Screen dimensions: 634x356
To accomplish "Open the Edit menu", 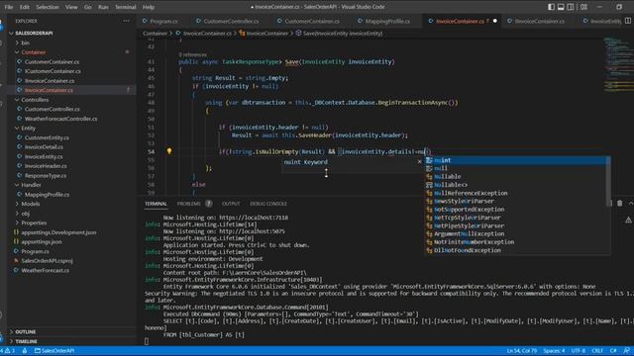I will pyautogui.click(x=24, y=7).
